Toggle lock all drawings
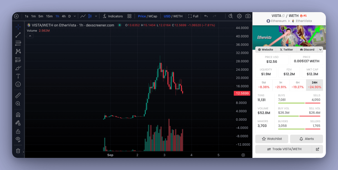 (18, 131)
